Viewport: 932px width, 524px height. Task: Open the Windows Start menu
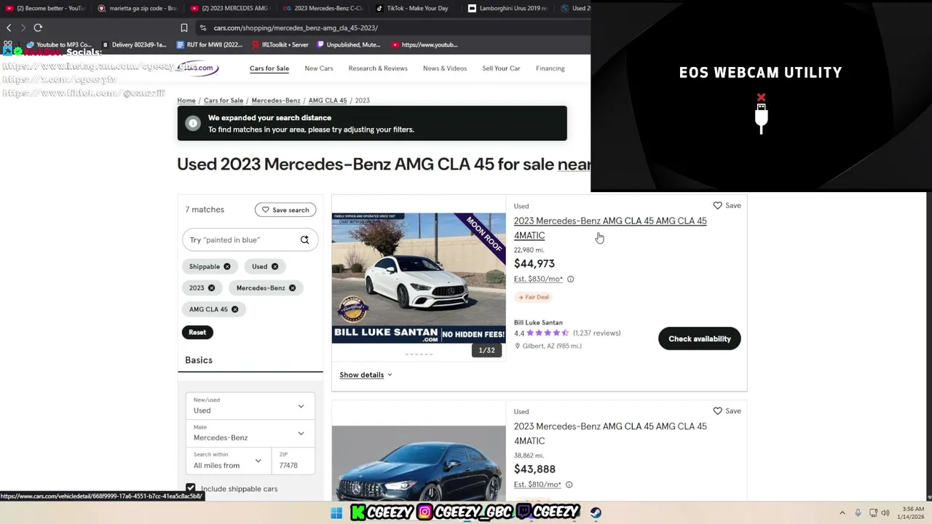click(336, 513)
